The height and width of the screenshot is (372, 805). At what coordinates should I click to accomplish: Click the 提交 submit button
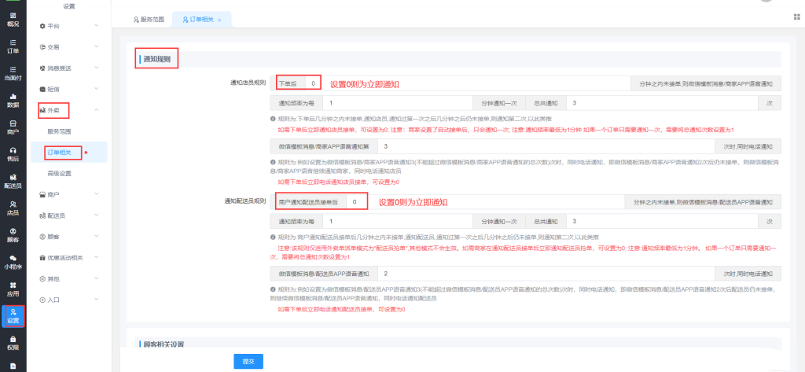point(248,360)
